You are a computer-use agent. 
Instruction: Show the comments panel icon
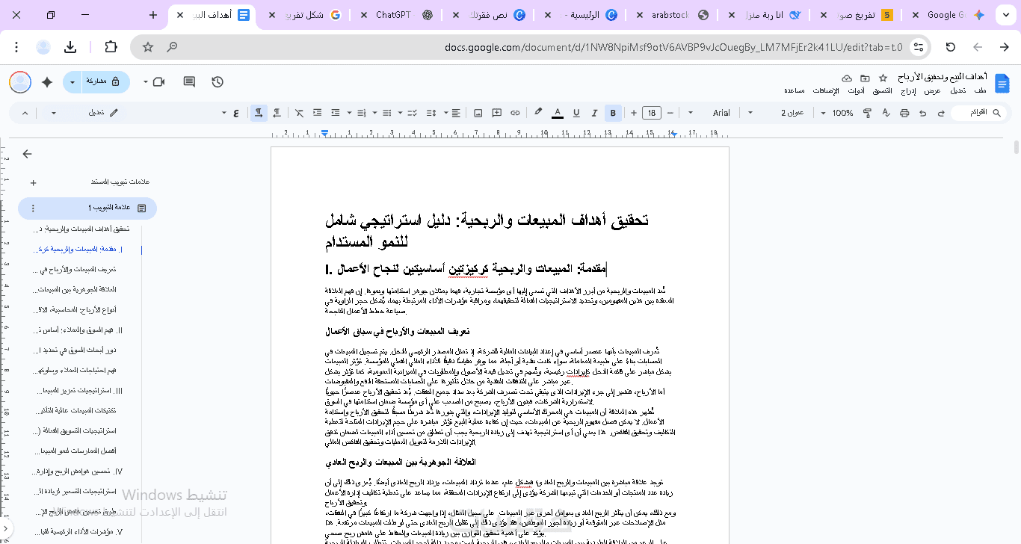pyautogui.click(x=189, y=82)
